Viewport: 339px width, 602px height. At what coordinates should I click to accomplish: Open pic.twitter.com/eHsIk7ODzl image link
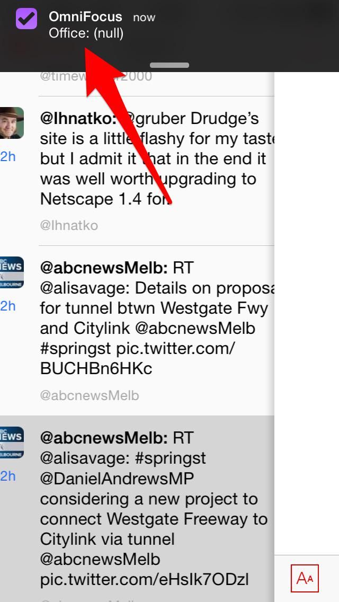click(145, 579)
